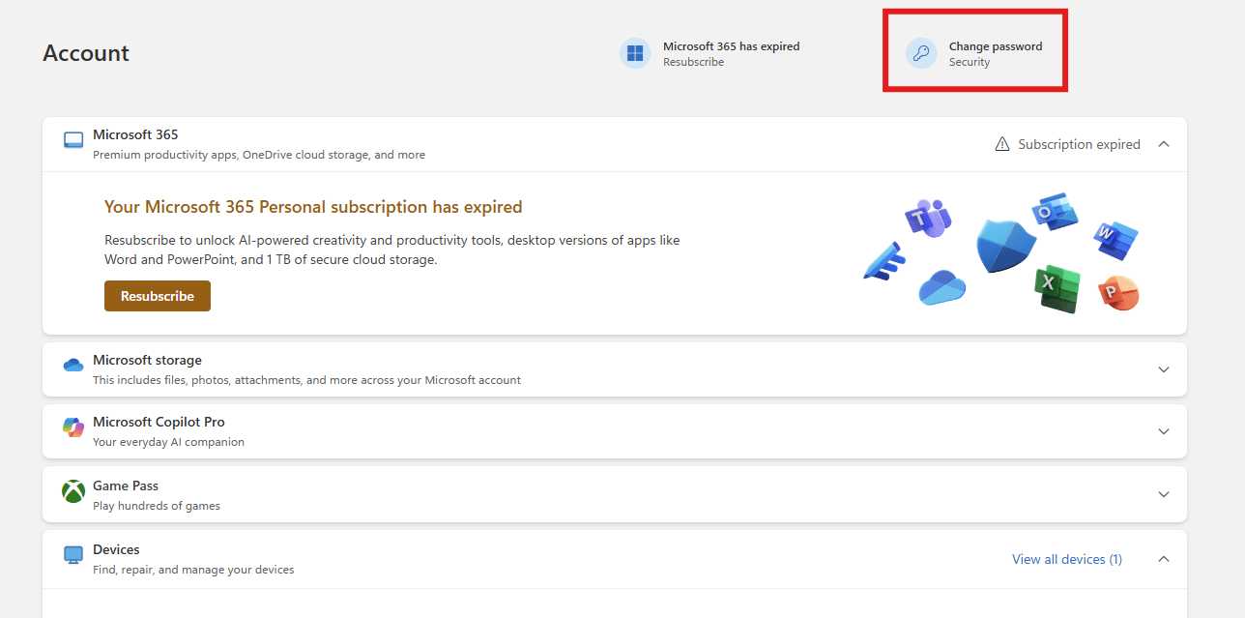Click the brown Resubscribe button
This screenshot has height=618, width=1245.
pyautogui.click(x=158, y=296)
